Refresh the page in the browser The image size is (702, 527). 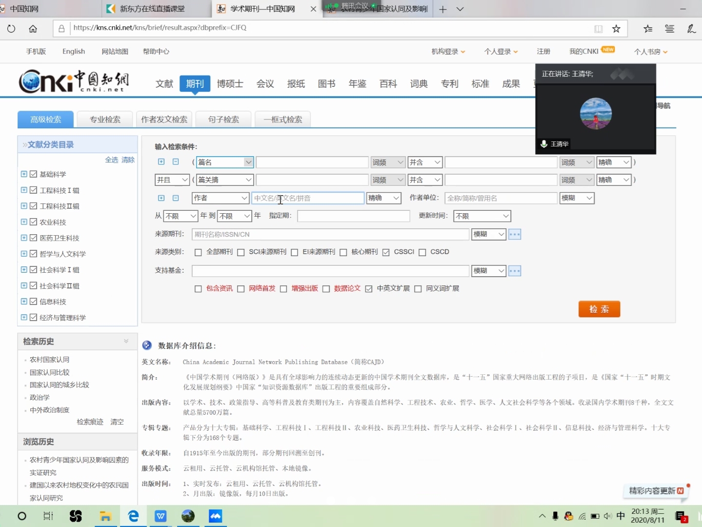pyautogui.click(x=11, y=29)
